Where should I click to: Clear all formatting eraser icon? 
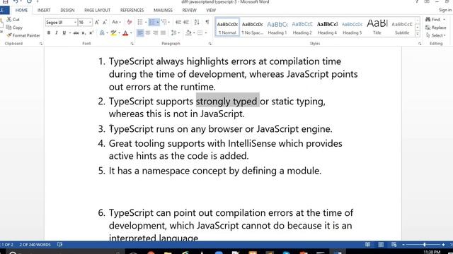tap(130, 22)
